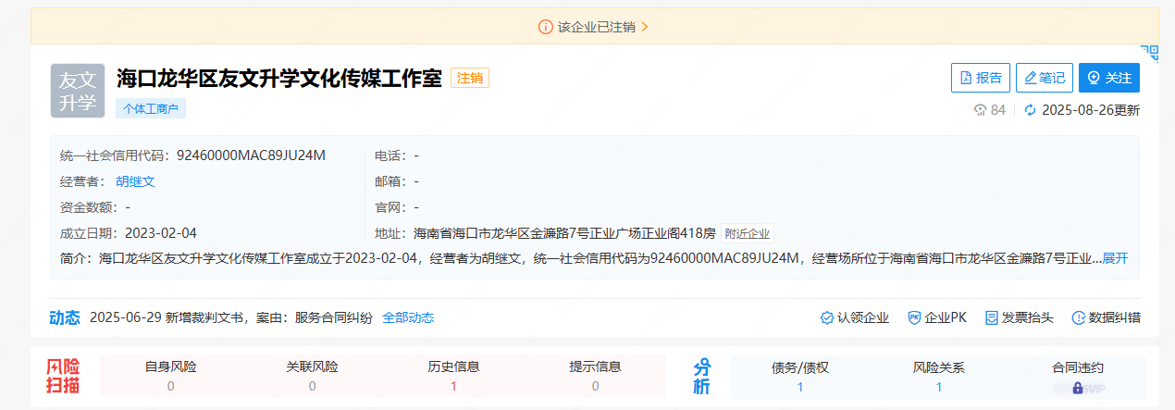Screen dimensions: 1175x410
Task: Open the 合同违约 tab
Action: [1078, 377]
